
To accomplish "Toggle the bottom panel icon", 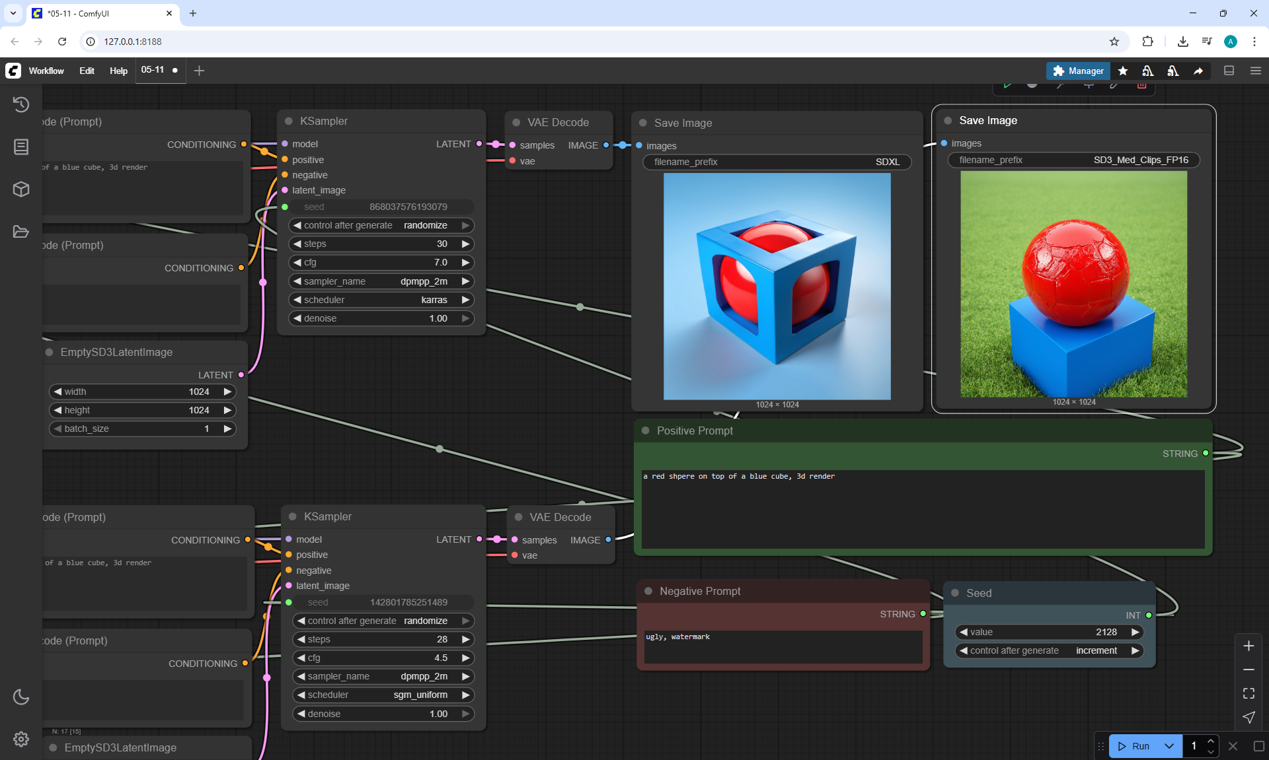I will pos(1229,71).
